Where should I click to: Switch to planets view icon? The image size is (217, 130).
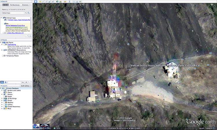[x=65, y=2]
